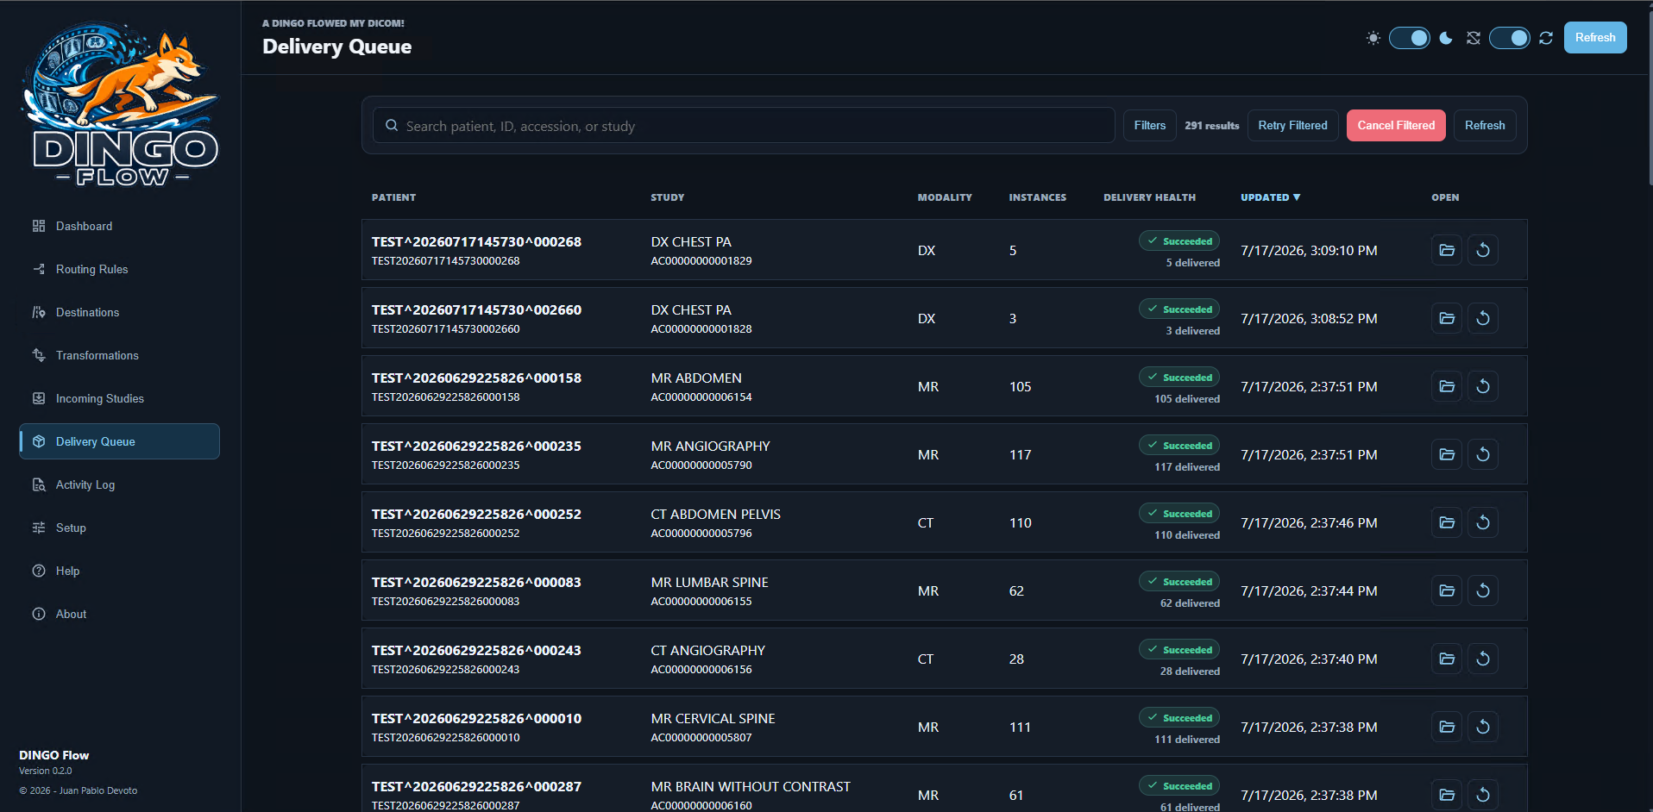Open Setup page
Viewport: 1653px width, 812px height.
[119, 528]
